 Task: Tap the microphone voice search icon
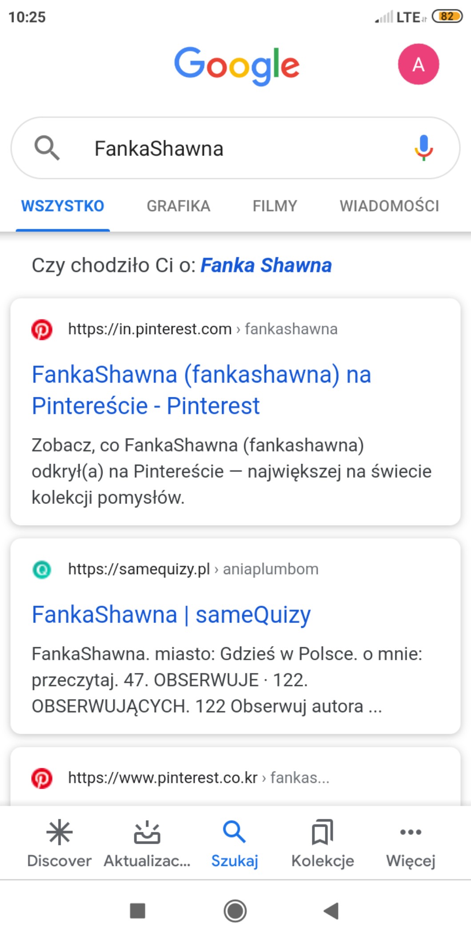click(423, 148)
